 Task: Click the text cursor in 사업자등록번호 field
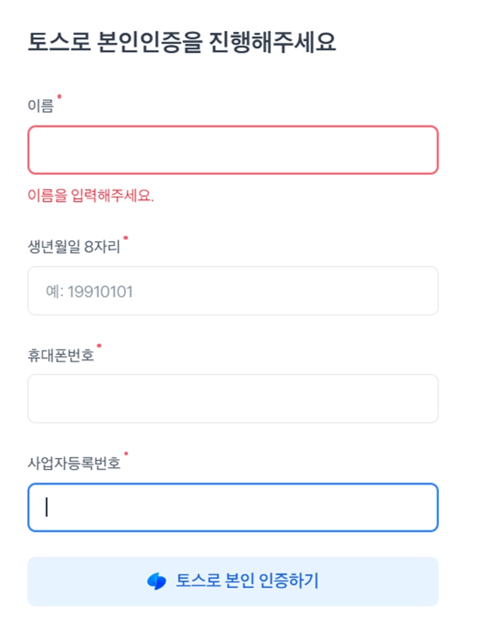[46, 507]
